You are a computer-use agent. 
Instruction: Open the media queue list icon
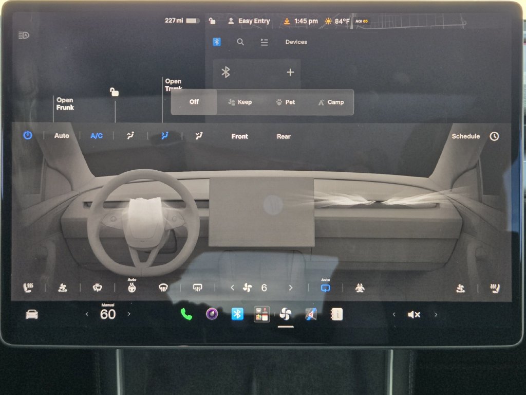pyautogui.click(x=265, y=42)
